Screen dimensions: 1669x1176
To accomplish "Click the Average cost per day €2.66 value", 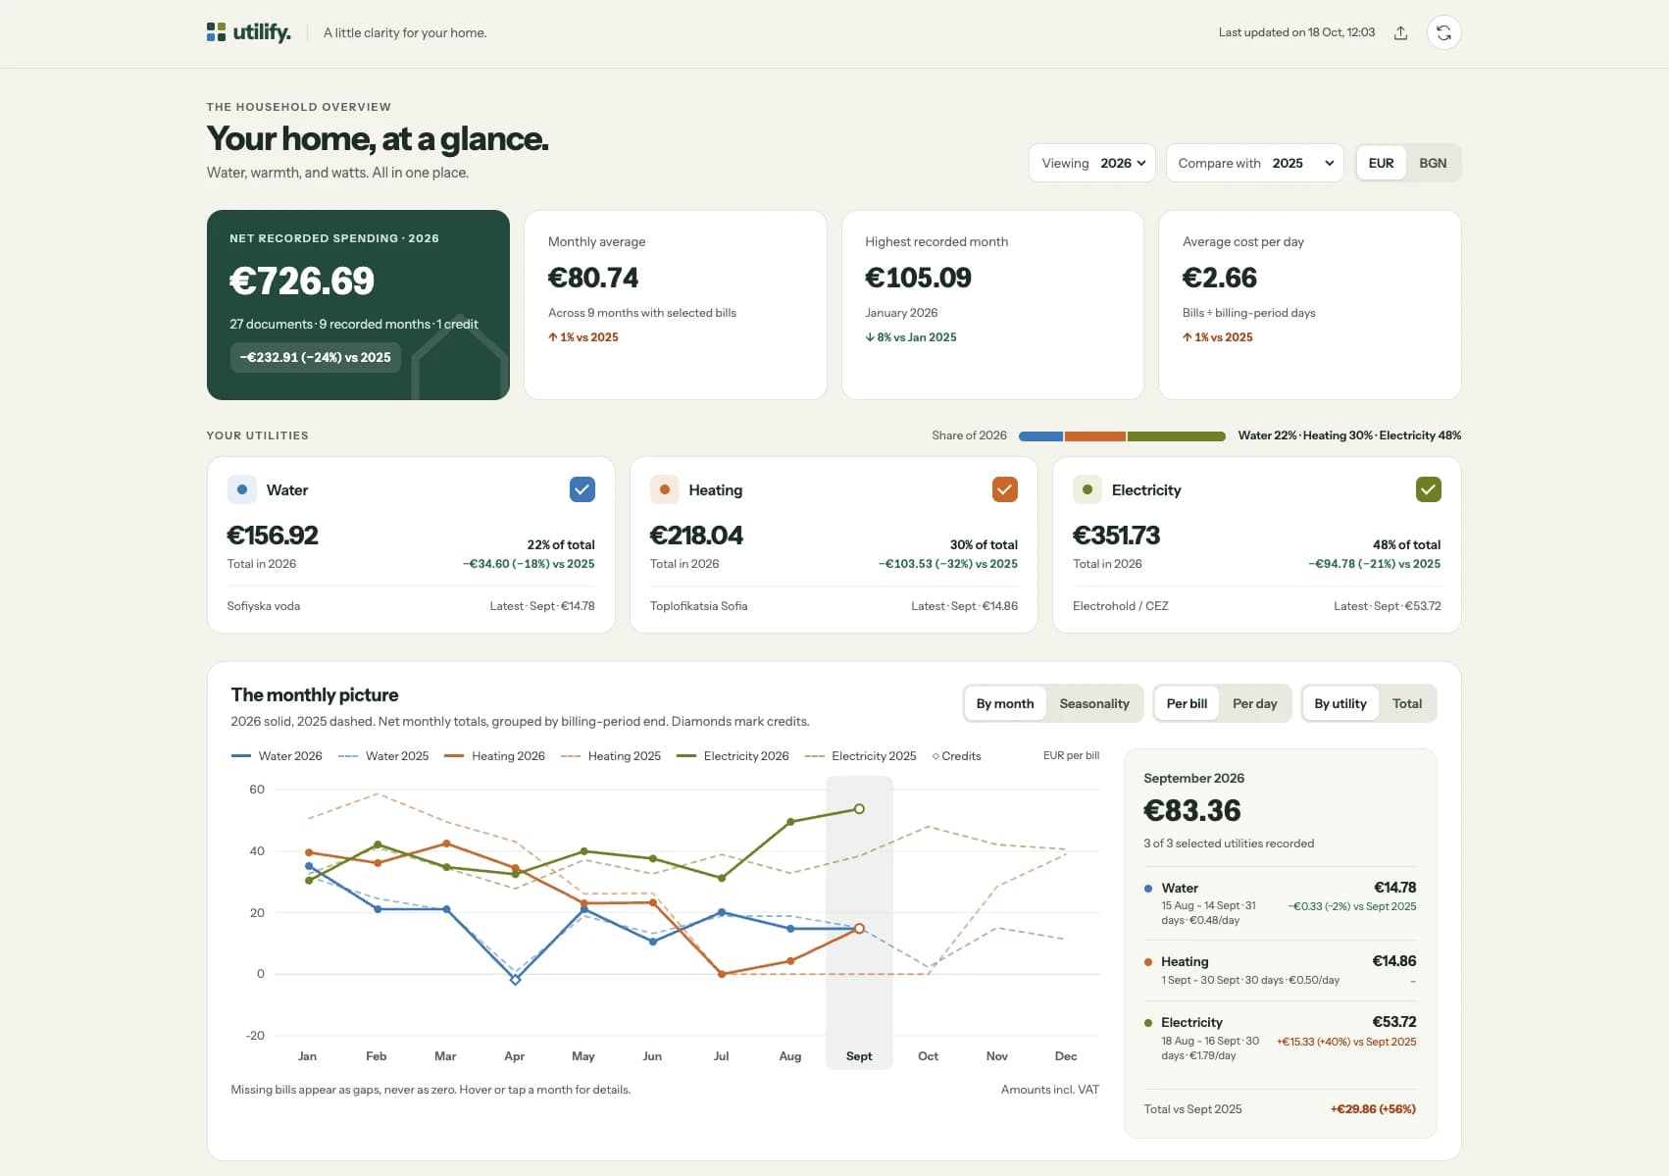I will (1220, 279).
